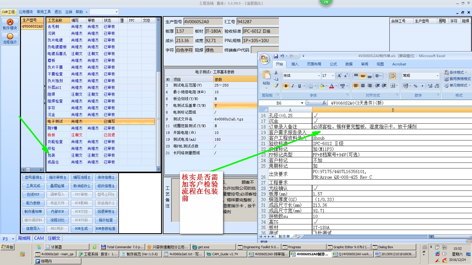Screen dimensions: 472x265
Task: Click the 生产型号 input field 4V0060S2A0
Action: (x=203, y=21)
